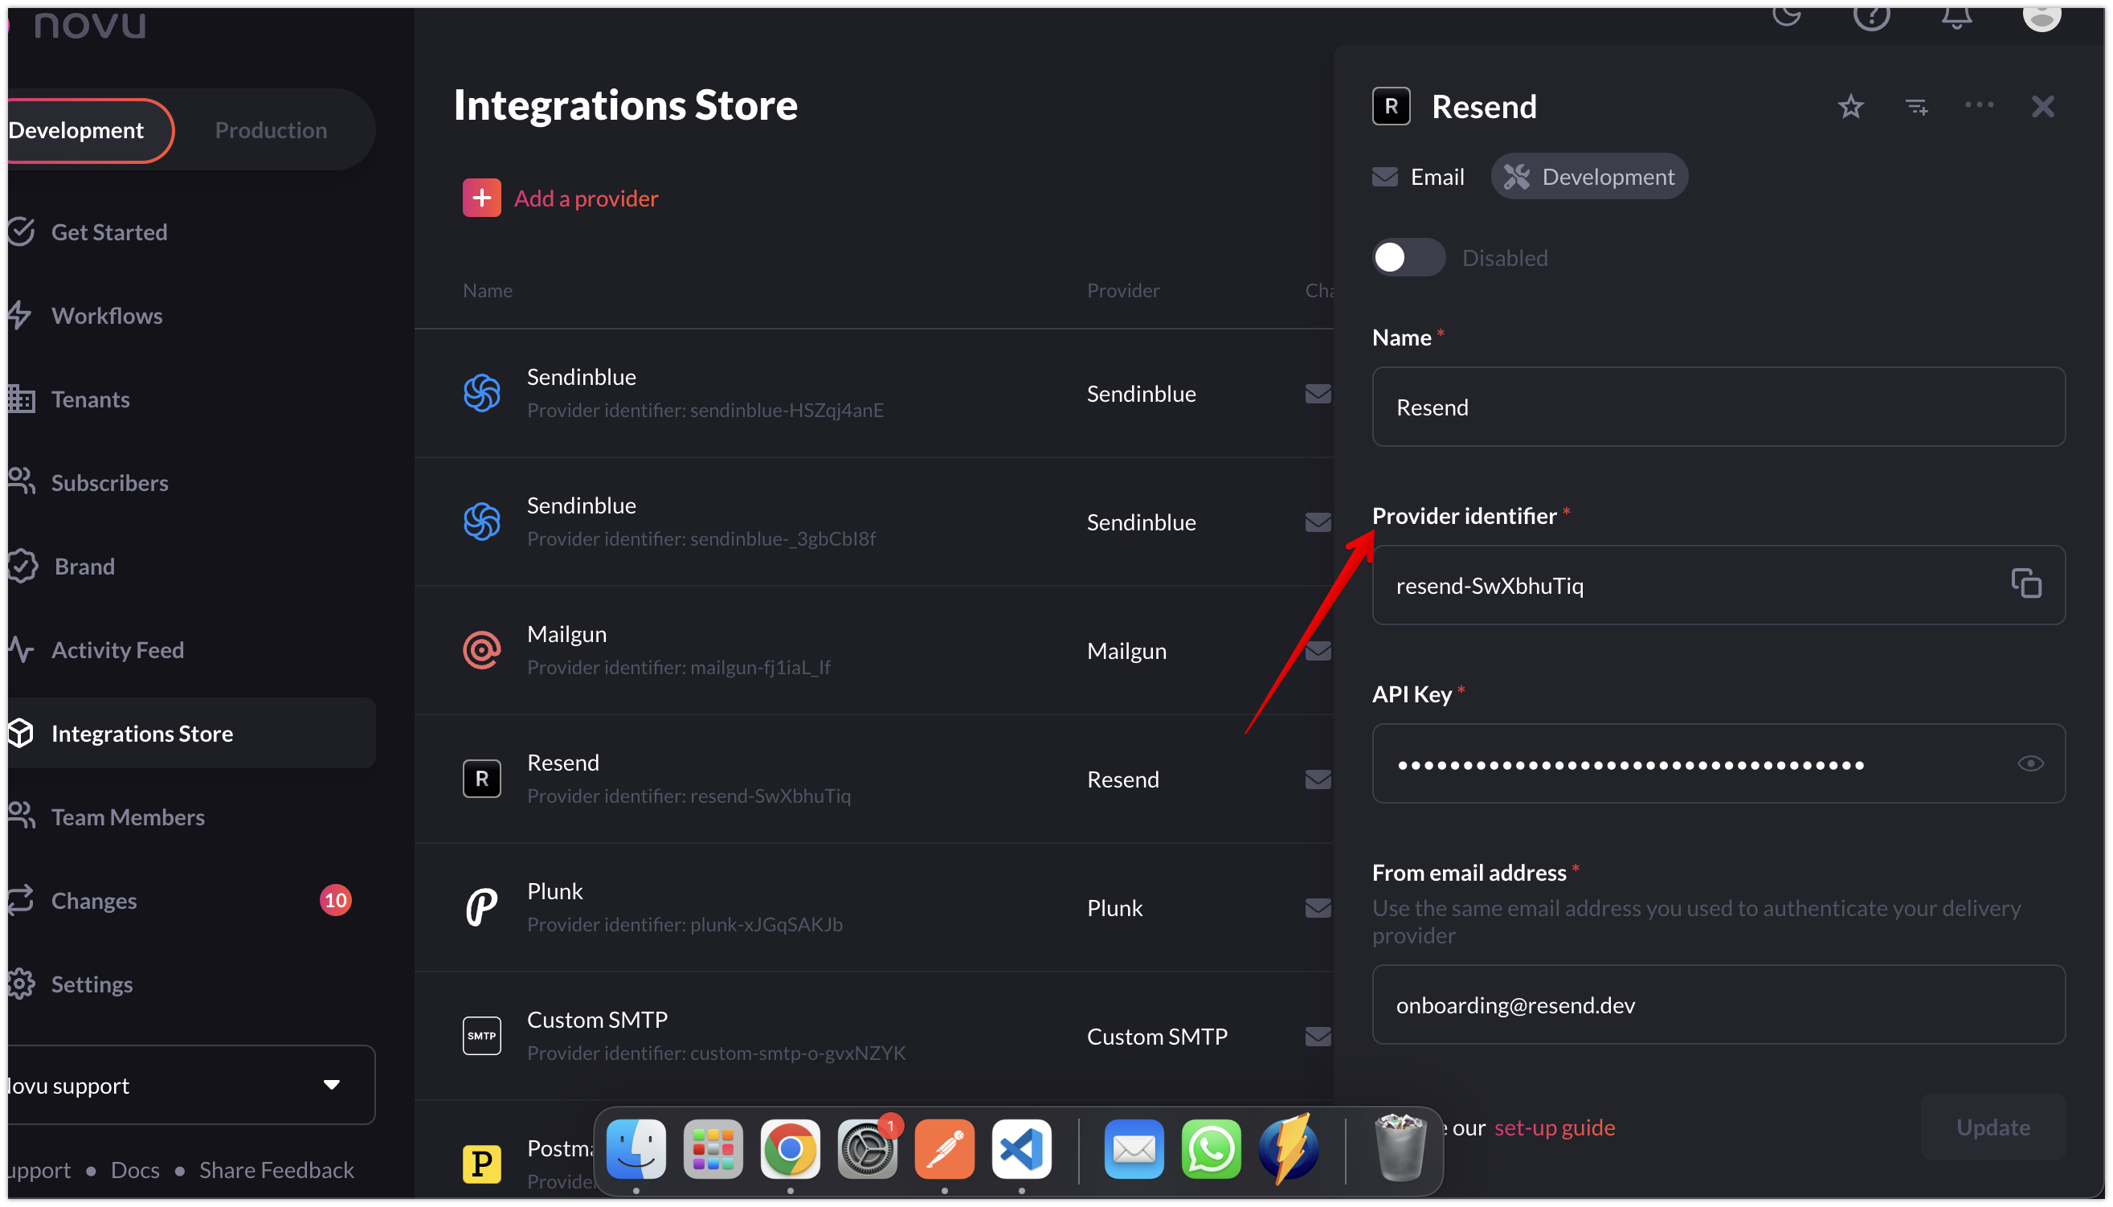Toggle the Disabled integration switch
The height and width of the screenshot is (1207, 2113).
[1408, 257]
